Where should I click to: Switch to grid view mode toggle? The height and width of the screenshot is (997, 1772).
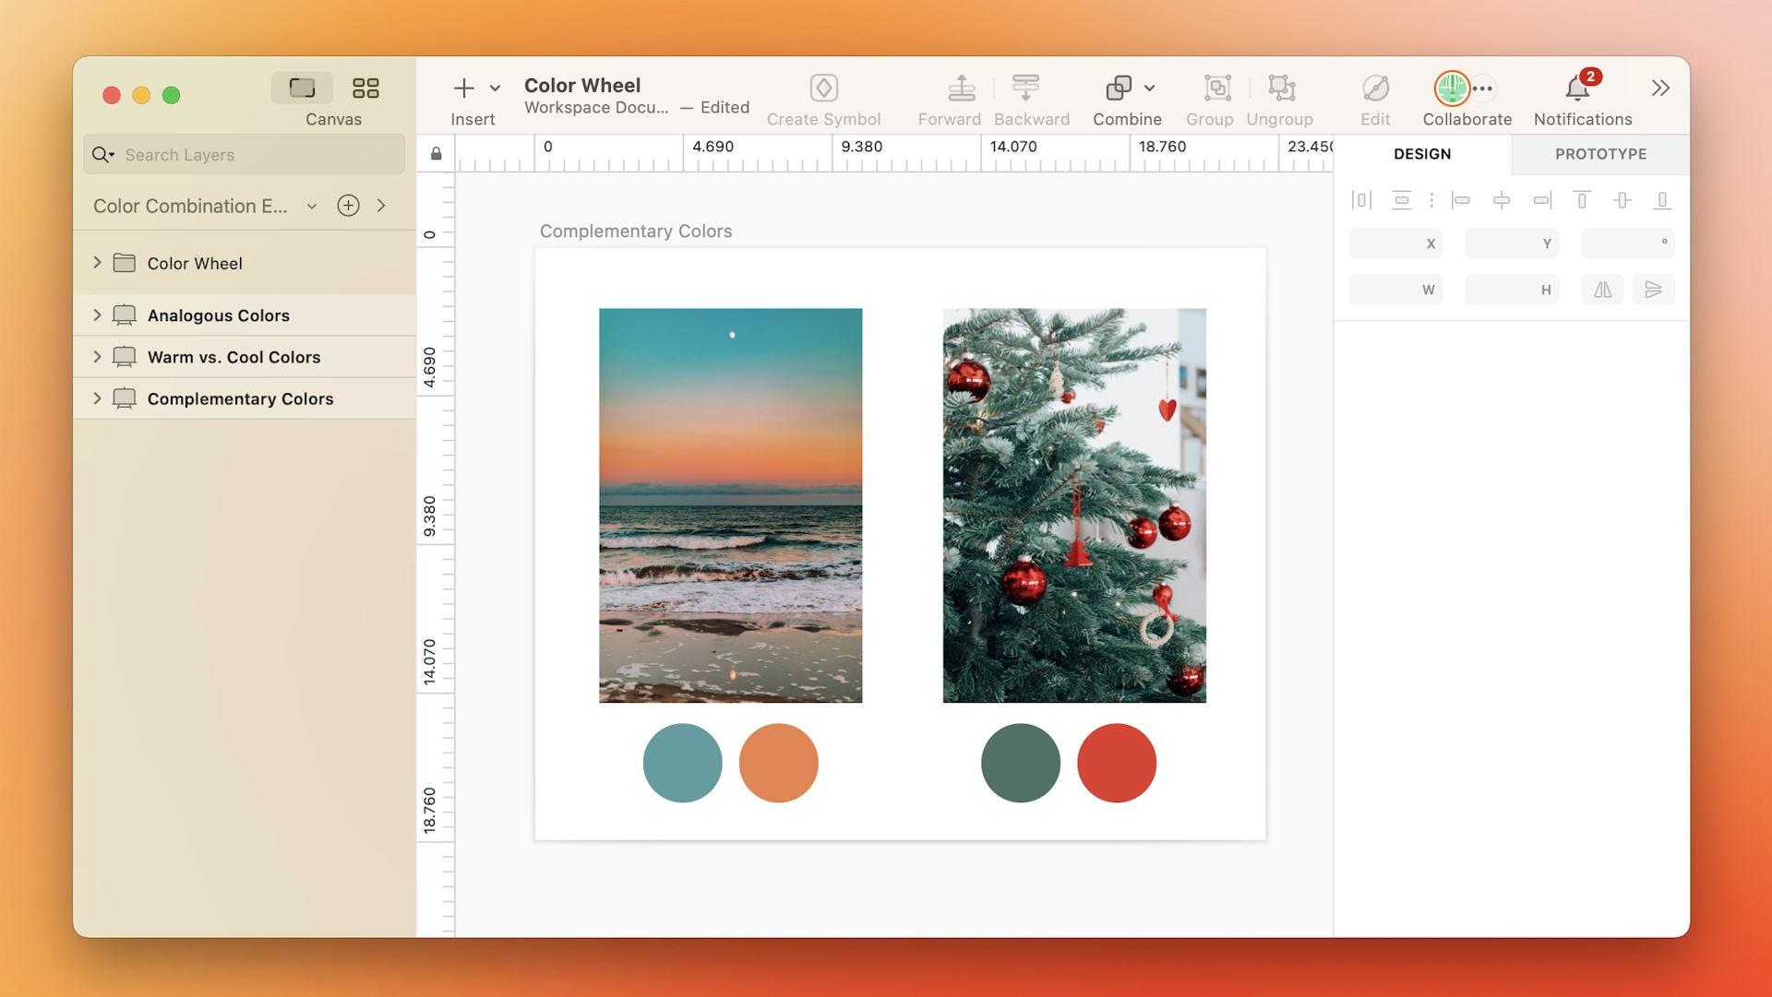click(365, 88)
